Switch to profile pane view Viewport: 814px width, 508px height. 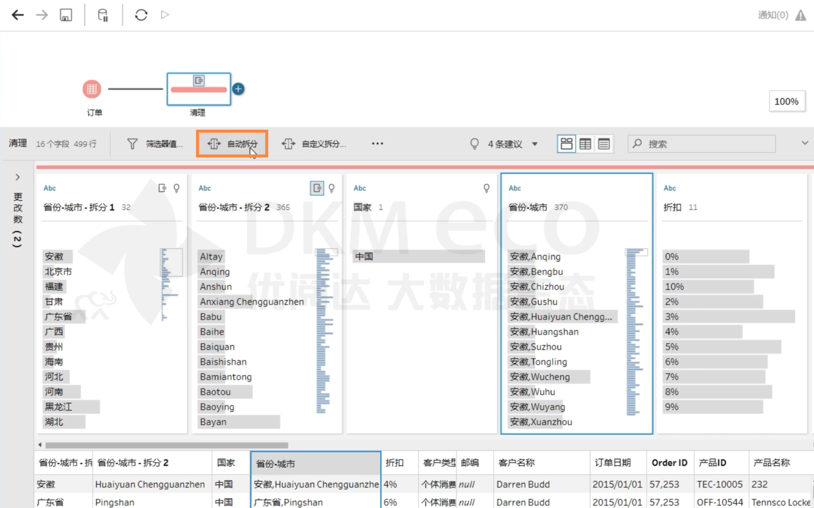[x=566, y=144]
